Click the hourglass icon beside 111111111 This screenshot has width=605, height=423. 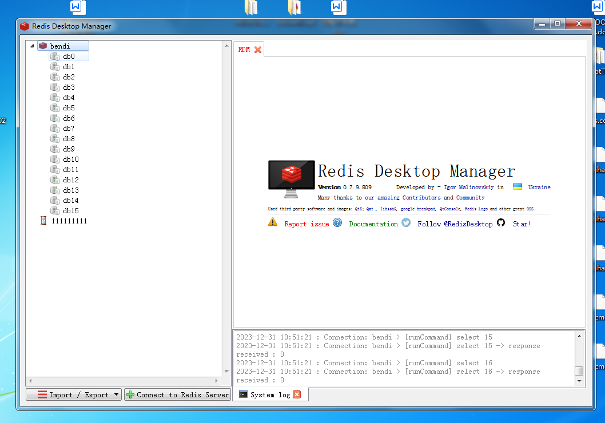point(43,221)
